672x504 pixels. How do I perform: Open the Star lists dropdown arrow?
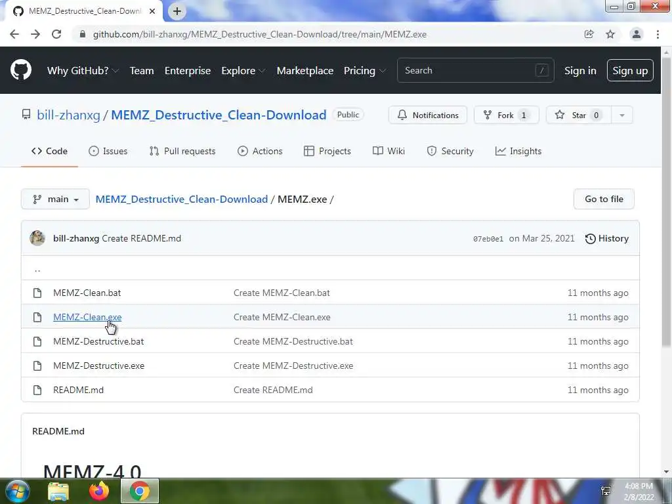(622, 115)
